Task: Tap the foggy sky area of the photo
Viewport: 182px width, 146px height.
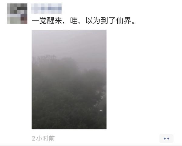Action: click(x=69, y=43)
